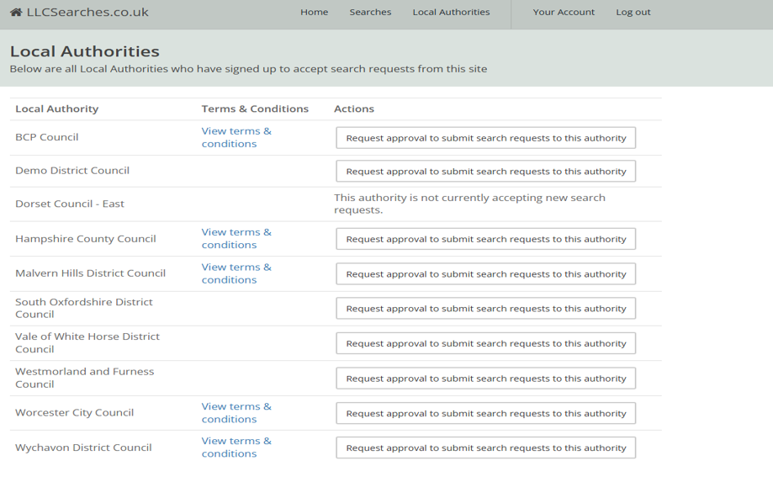This screenshot has width=773, height=482.
Task: Request approval for Malvern Hills District Council
Action: coord(485,274)
